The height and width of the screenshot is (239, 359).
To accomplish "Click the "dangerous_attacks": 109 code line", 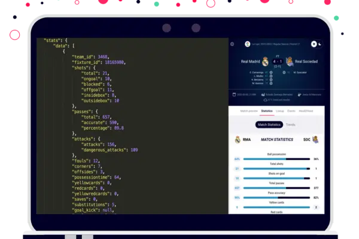I will pyautogui.click(x=109, y=150).
